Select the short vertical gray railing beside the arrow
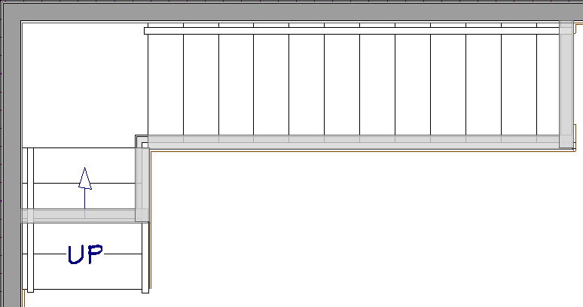The width and height of the screenshot is (583, 307). tap(142, 184)
